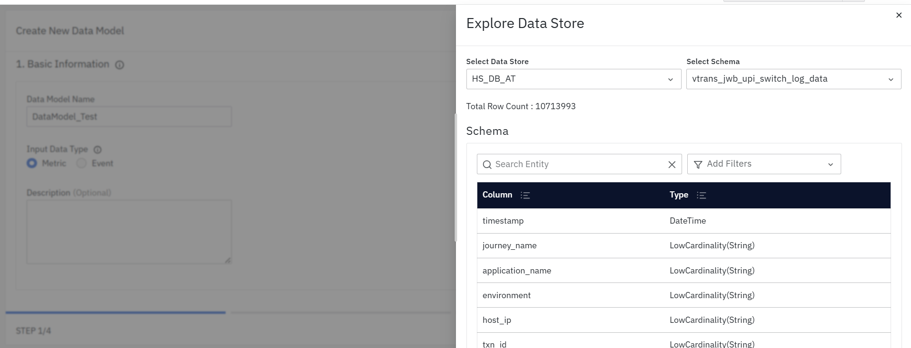Click Input Data Type info icon
Viewport: 911px width, 348px height.
[x=97, y=150]
